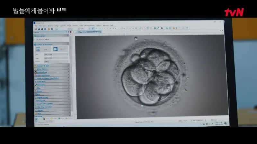Expand the Flat Field Correction panel
Viewport: 257px width, 144px height.
[52, 107]
